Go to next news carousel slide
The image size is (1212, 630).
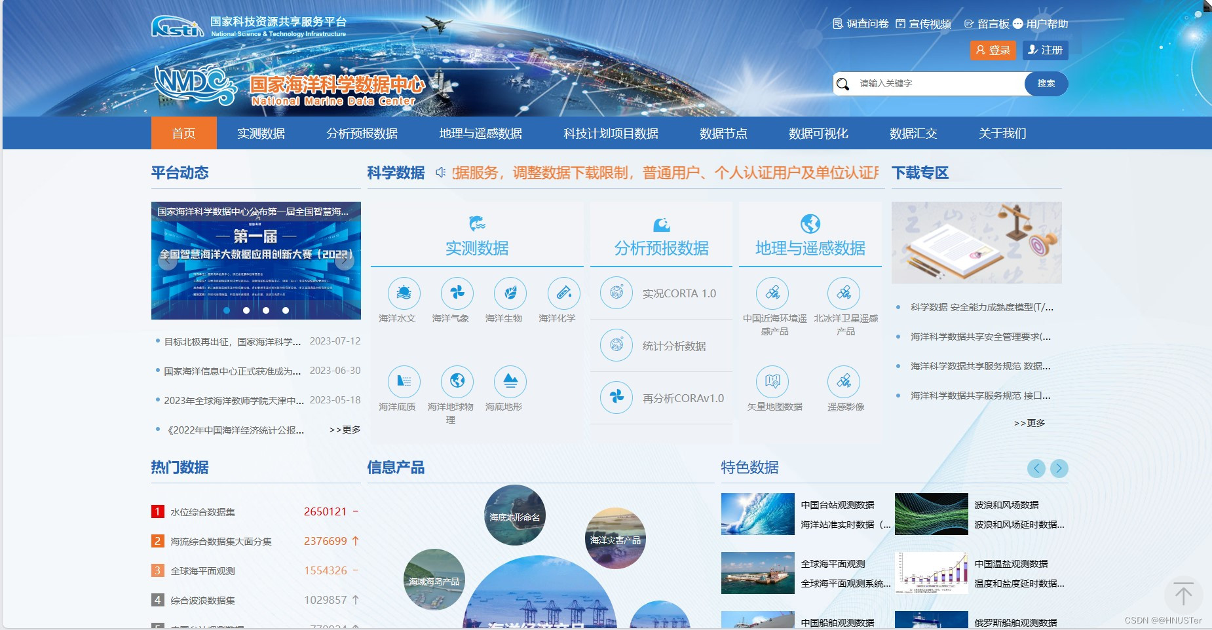[344, 261]
